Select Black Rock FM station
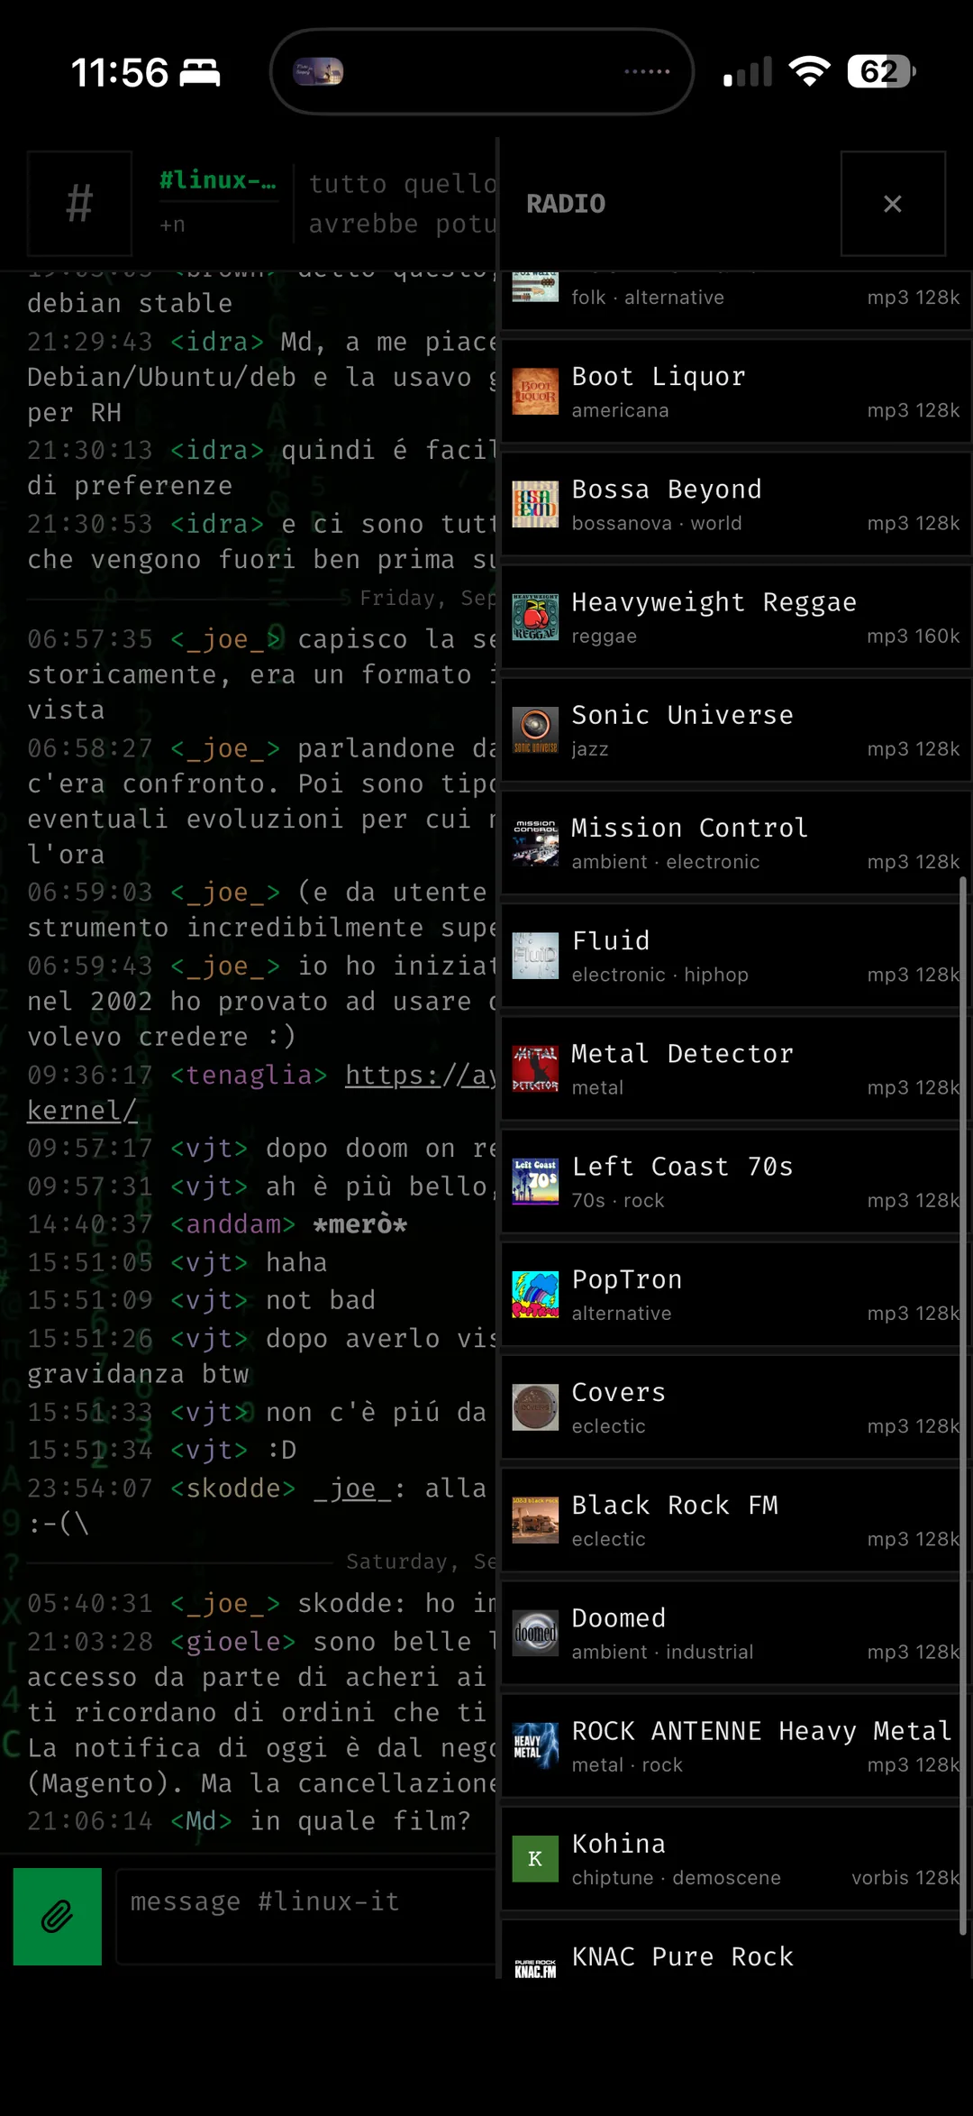The image size is (973, 2116). click(x=735, y=1520)
